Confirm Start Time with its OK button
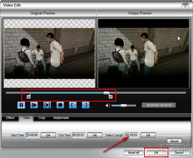Viewport: 193px width, 158px height. [48, 135]
